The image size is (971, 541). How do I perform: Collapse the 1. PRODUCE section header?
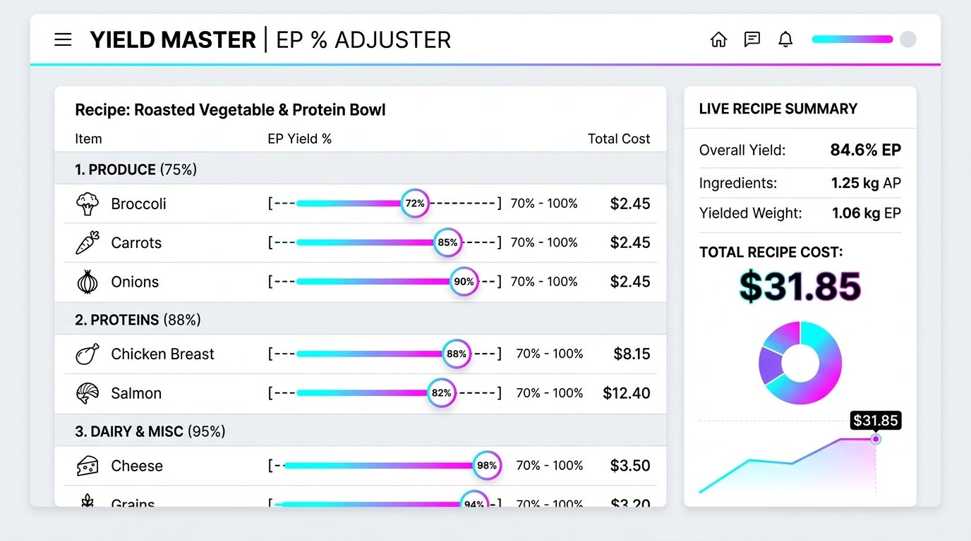(361, 170)
